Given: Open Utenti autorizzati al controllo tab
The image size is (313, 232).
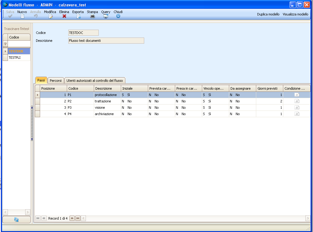Looking at the screenshot, I should tap(95, 81).
